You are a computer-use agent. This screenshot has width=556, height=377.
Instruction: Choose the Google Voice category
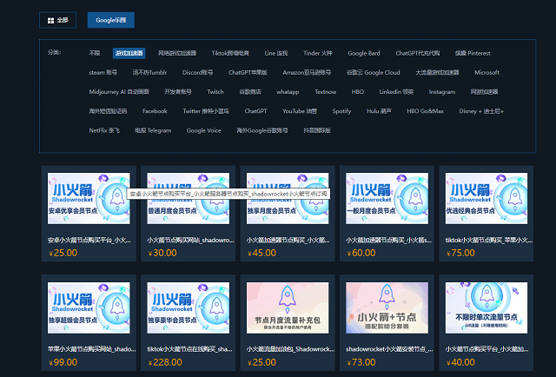click(204, 130)
